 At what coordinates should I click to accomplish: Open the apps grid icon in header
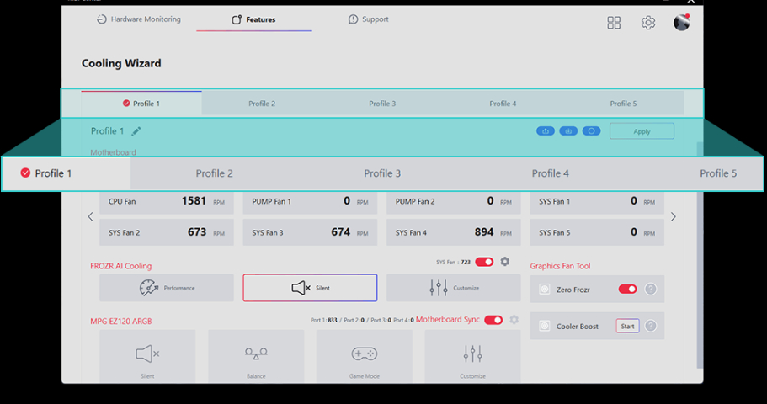click(x=614, y=23)
